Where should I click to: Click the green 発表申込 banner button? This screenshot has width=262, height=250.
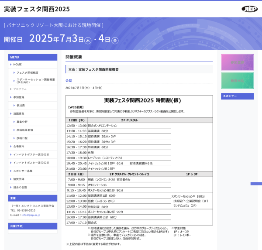tap(237, 81)
